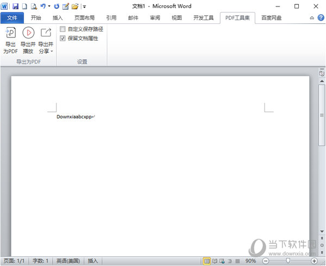
Task: Open the 审阅 tab
Action: coord(155,18)
